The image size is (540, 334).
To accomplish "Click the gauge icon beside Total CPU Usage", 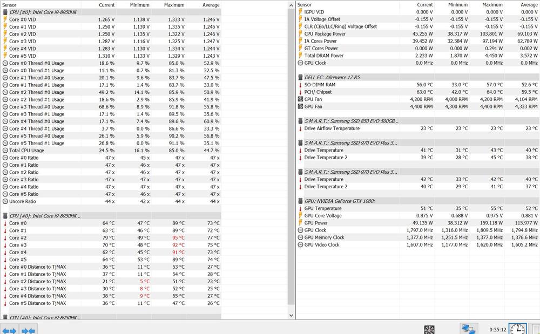I will point(5,151).
